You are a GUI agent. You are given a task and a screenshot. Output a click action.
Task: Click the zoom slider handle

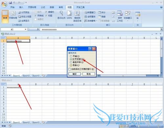pyautogui.click(x=149, y=126)
